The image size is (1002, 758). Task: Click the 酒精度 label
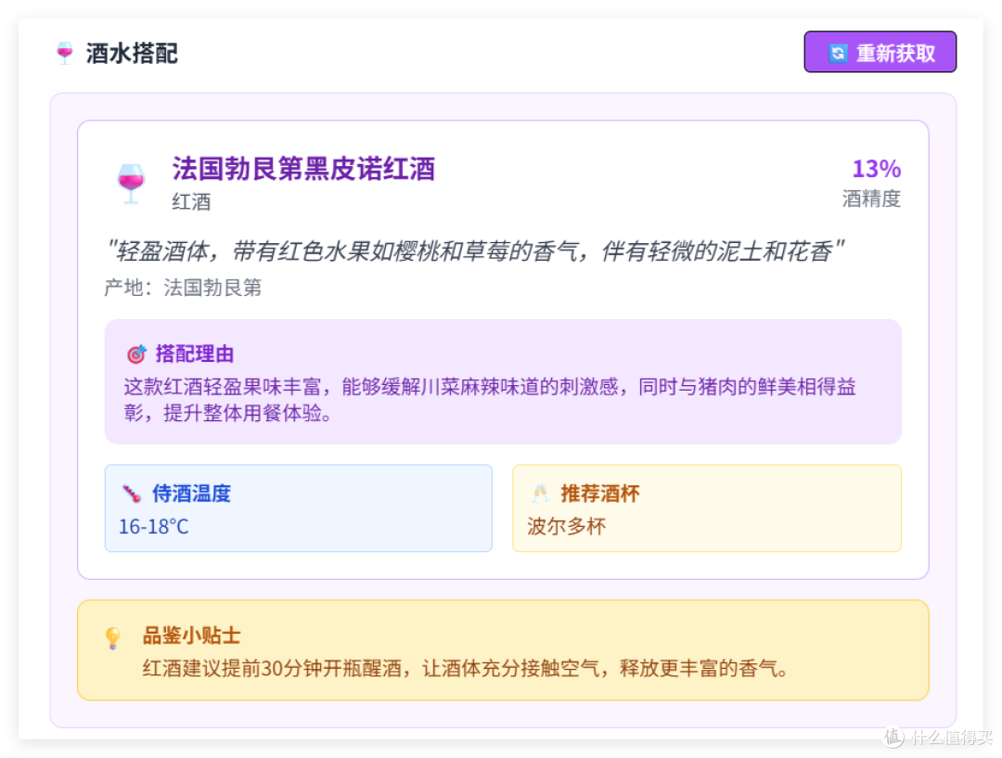point(871,199)
